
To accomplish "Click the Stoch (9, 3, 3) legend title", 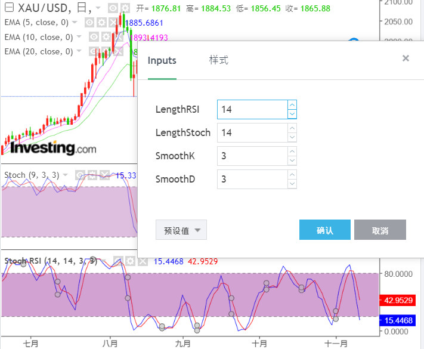I will click(x=32, y=175).
